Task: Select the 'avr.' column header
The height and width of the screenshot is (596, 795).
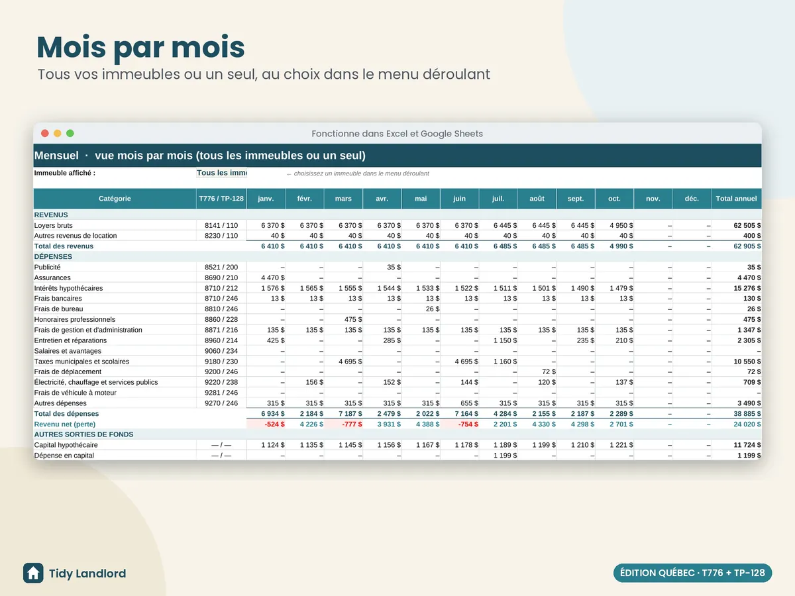Action: [x=382, y=199]
